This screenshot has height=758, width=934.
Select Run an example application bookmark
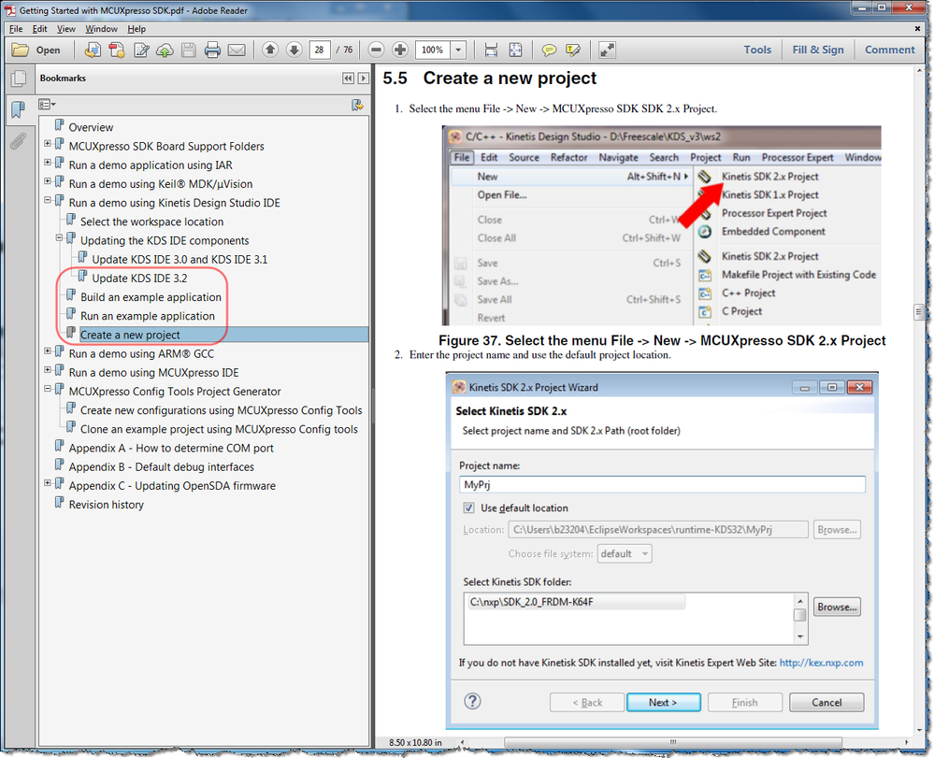point(147,316)
